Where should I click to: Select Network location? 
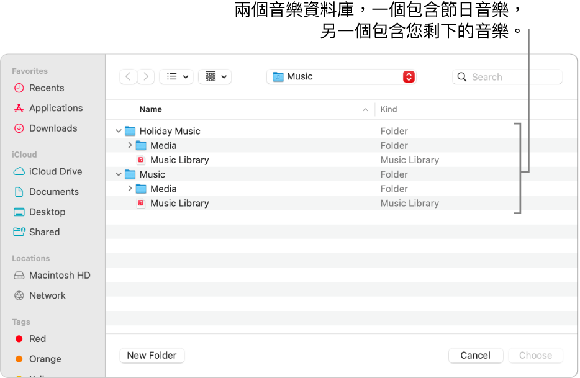pos(40,295)
